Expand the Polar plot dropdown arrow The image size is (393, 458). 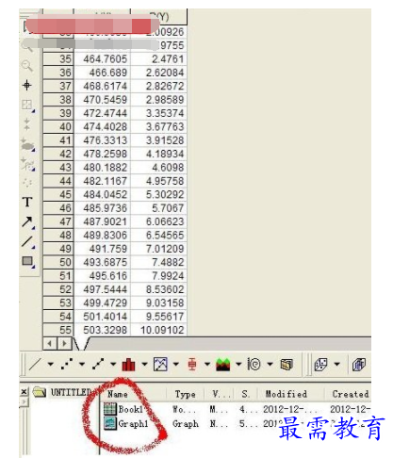pos(270,365)
